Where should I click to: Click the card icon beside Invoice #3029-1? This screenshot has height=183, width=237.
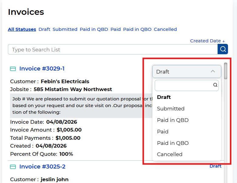13,69
